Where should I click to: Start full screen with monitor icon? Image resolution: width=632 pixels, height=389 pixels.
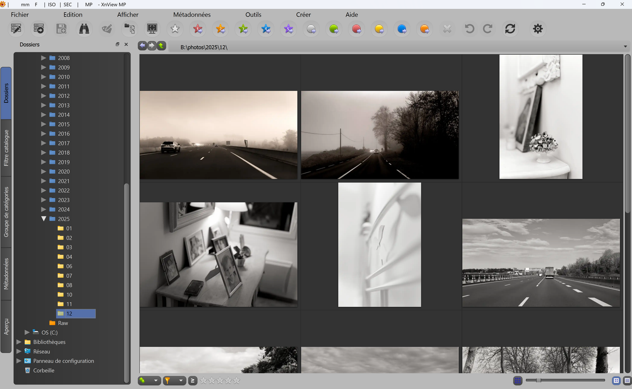(x=152, y=29)
